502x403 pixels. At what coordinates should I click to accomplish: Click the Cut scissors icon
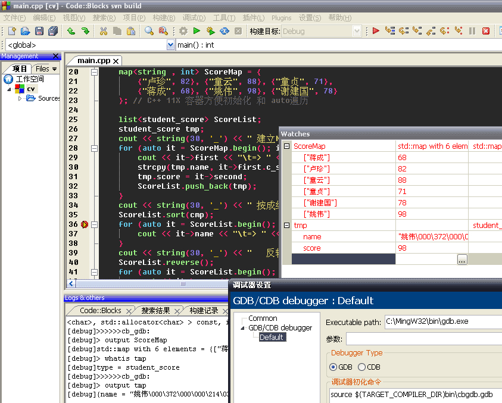(x=103, y=31)
